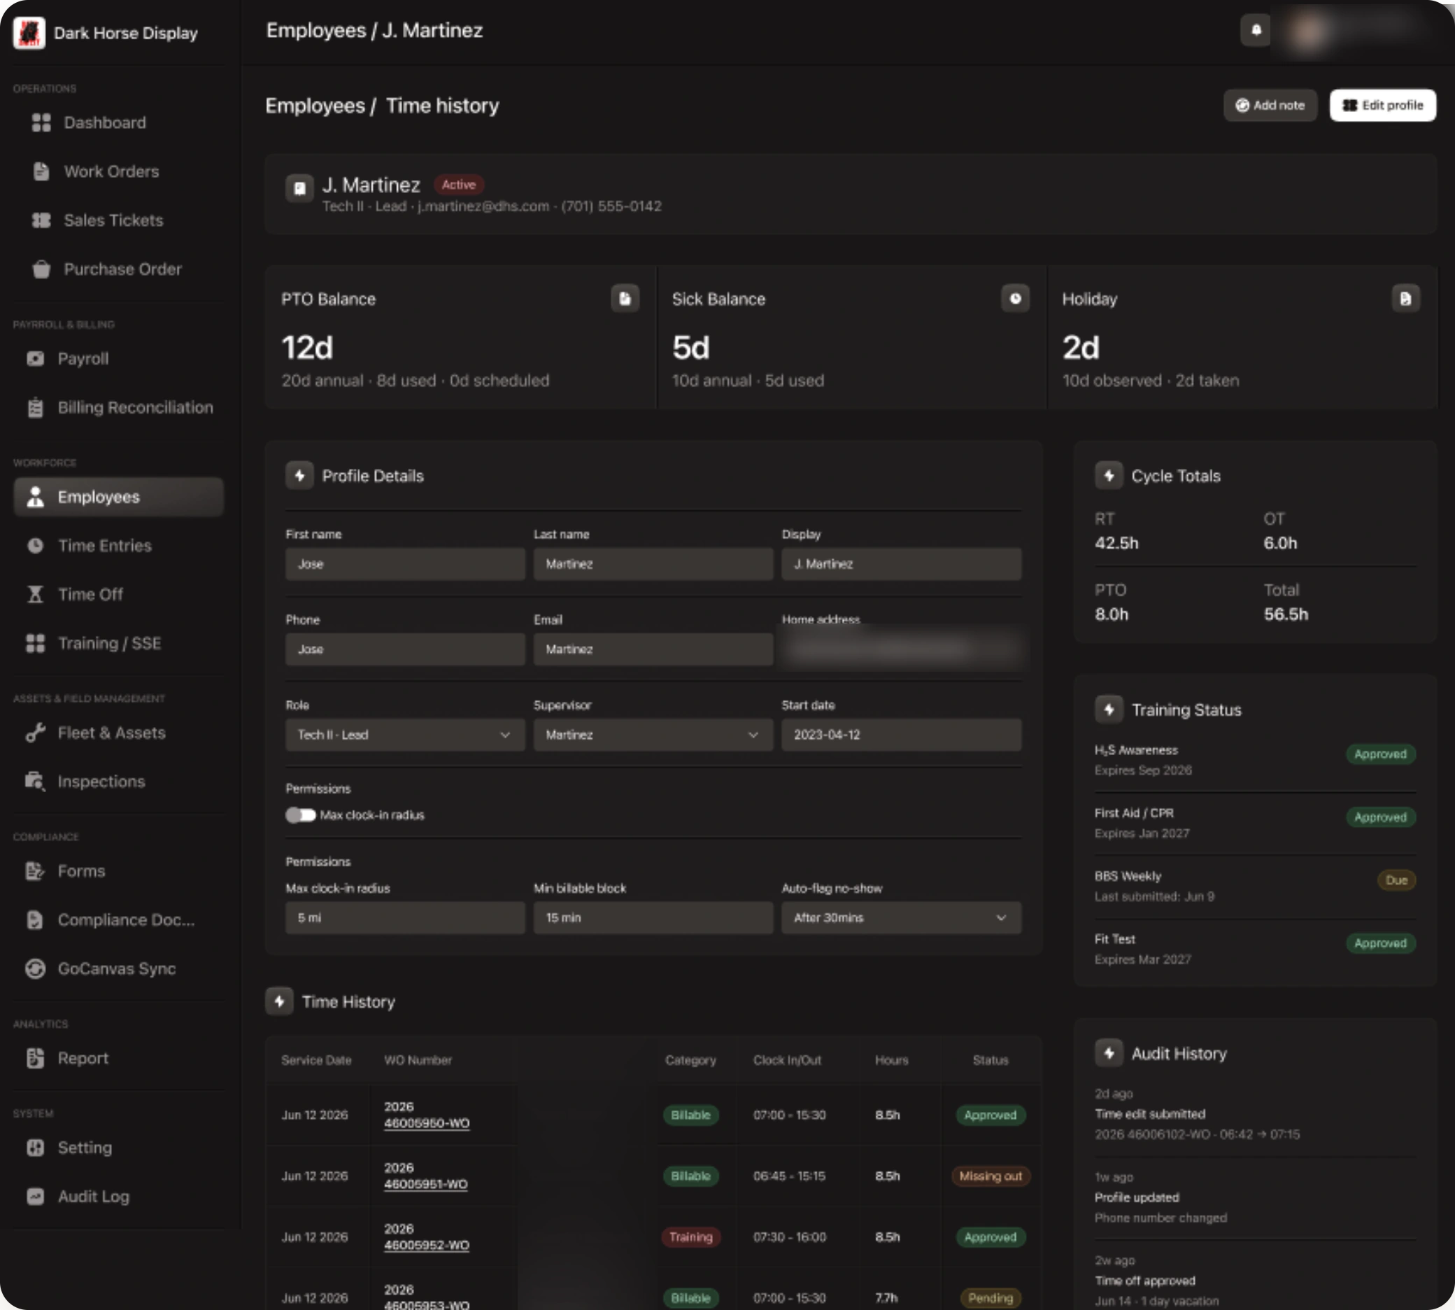Click the Last name input field
Screen dimensions: 1455x1310
click(x=653, y=564)
